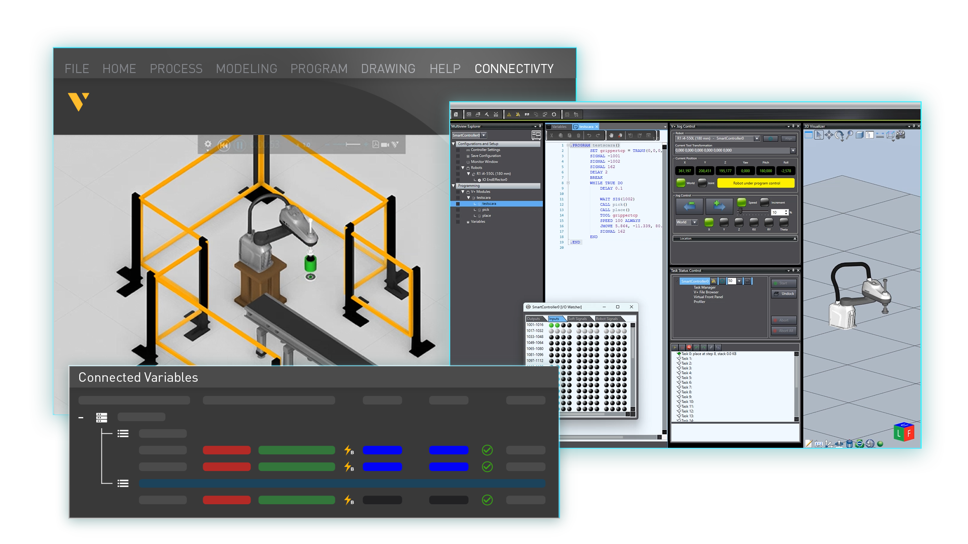968x544 pixels.
Task: Open the Current Tool Transformation dropdown
Action: pyautogui.click(x=794, y=150)
